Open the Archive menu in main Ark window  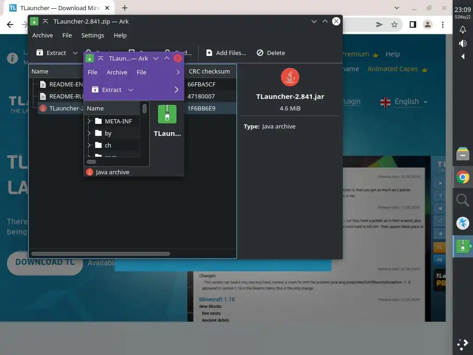click(x=42, y=35)
